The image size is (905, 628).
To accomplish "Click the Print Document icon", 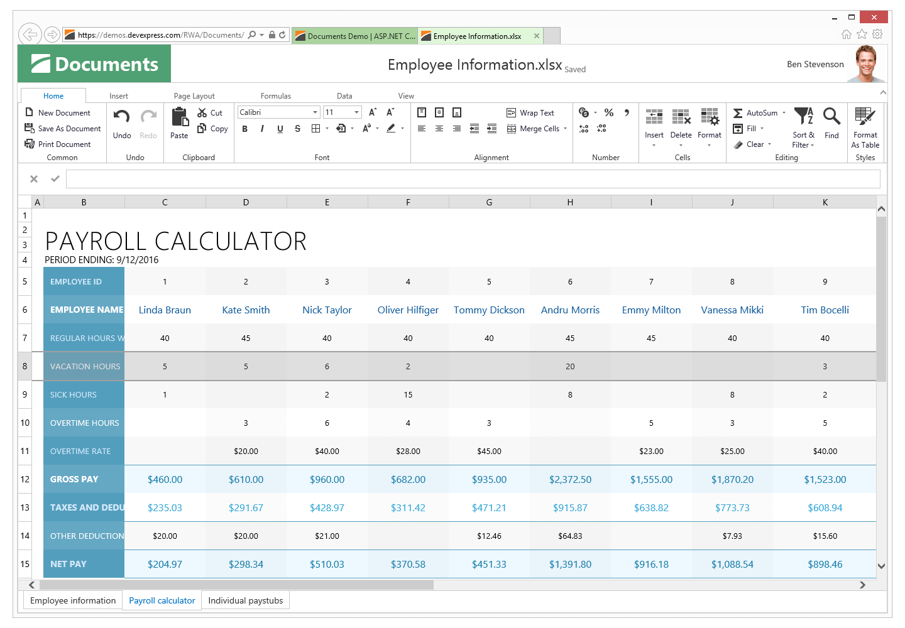I will (x=30, y=144).
